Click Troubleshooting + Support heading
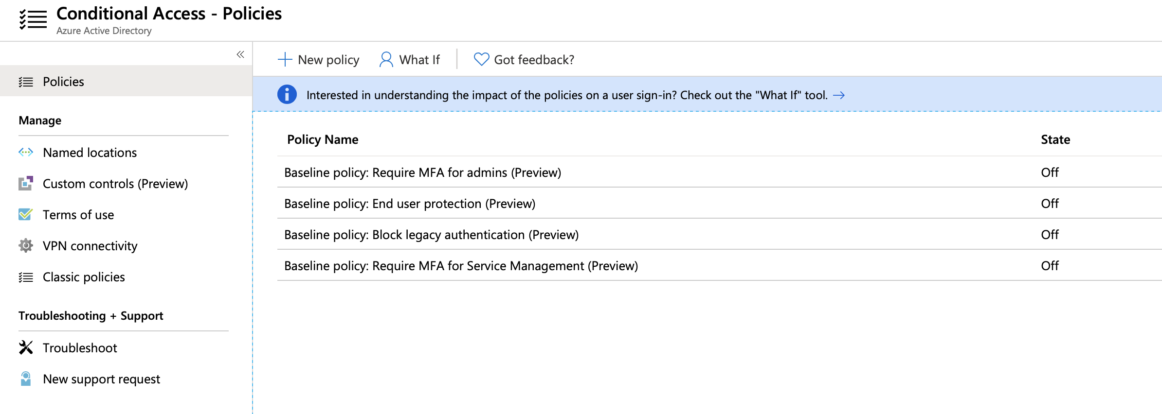The width and height of the screenshot is (1162, 414). click(x=91, y=316)
